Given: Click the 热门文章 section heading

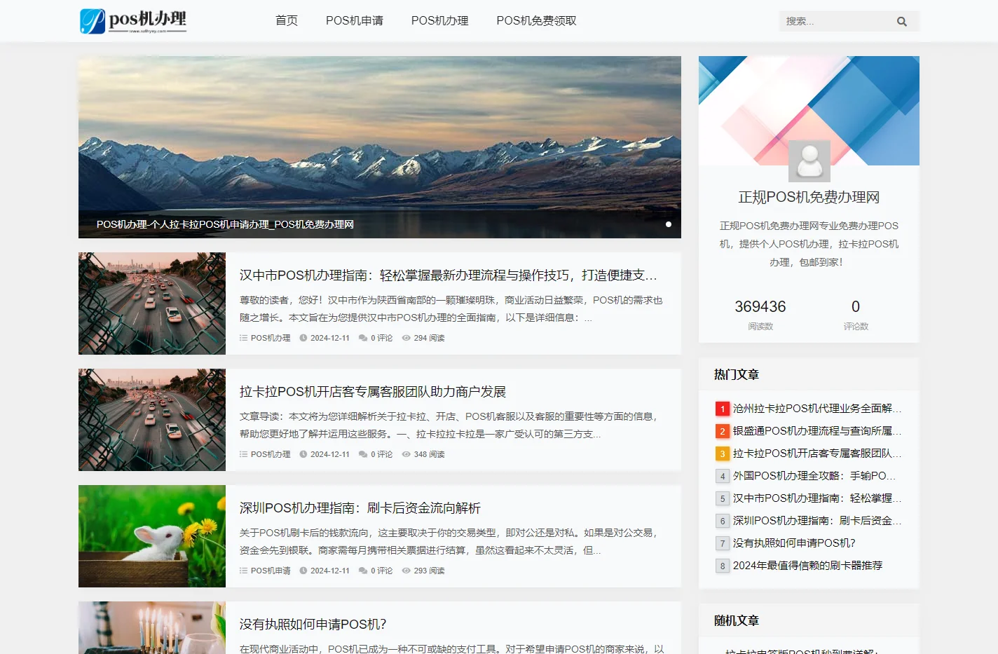Looking at the screenshot, I should pos(737,374).
